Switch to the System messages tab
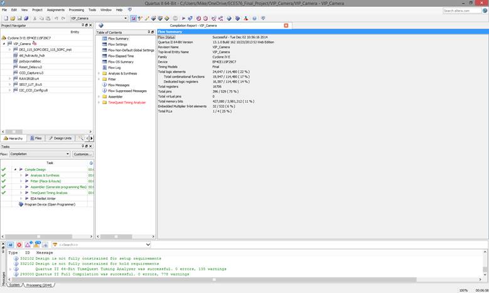 coord(14,285)
